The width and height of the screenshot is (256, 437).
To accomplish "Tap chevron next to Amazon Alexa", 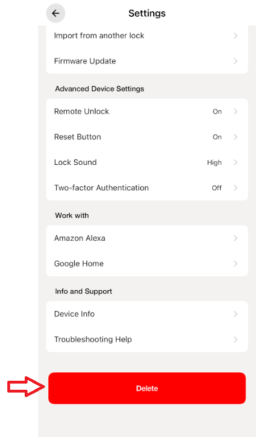I will pos(235,238).
